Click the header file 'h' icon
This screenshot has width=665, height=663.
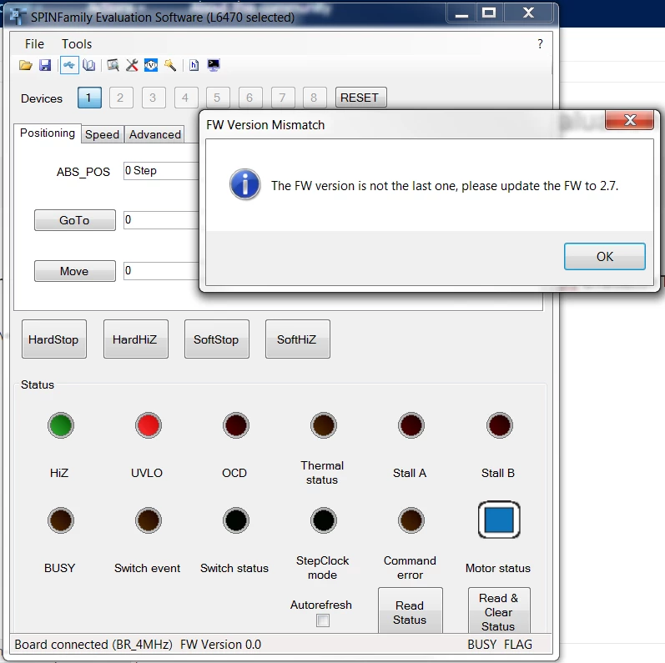[x=194, y=65]
